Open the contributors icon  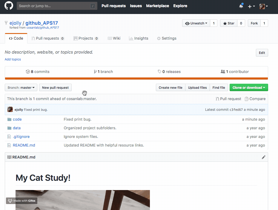(222, 71)
